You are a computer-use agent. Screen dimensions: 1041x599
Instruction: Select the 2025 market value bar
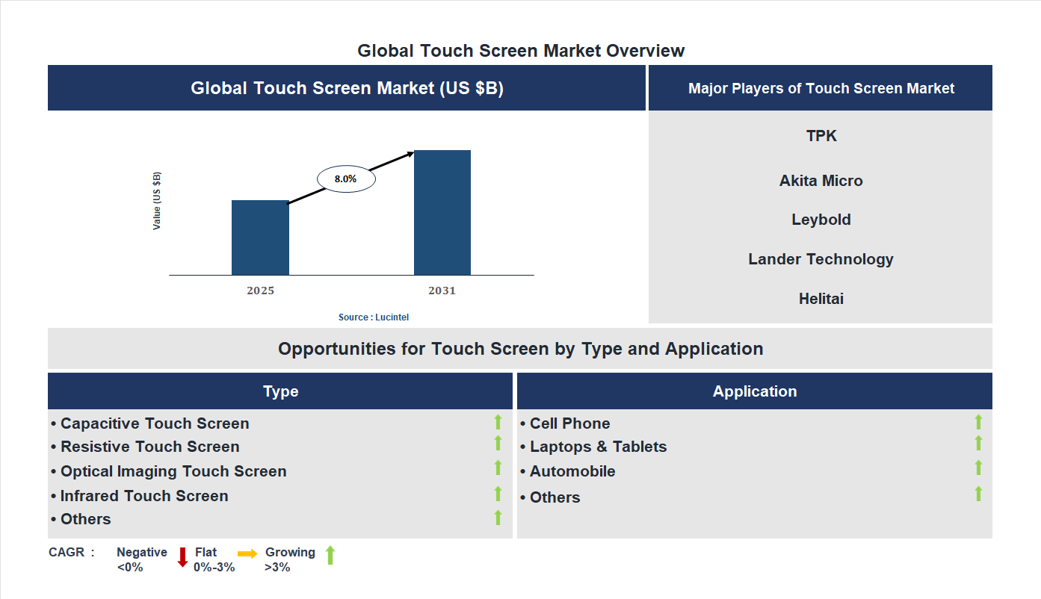coord(260,238)
